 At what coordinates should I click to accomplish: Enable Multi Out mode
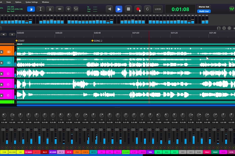coord(204,11)
